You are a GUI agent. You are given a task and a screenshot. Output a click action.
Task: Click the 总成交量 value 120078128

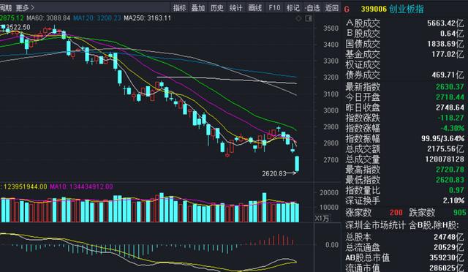[x=445, y=159]
